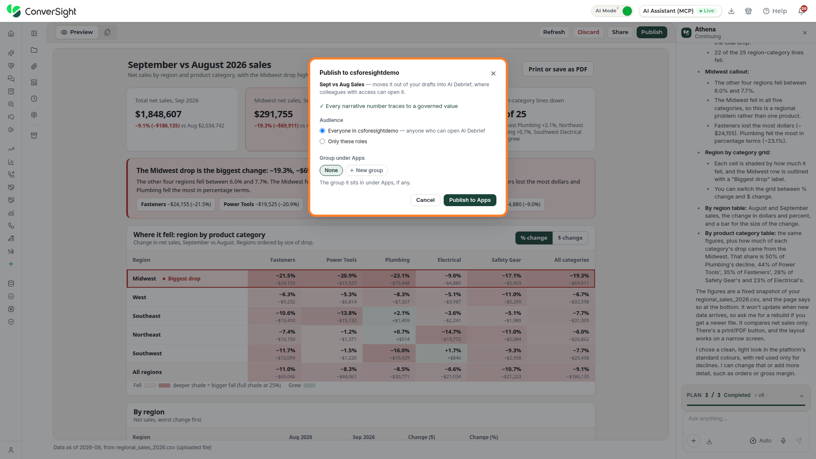Open the clock history icon
Viewport: 816px width, 459px height.
tap(34, 99)
